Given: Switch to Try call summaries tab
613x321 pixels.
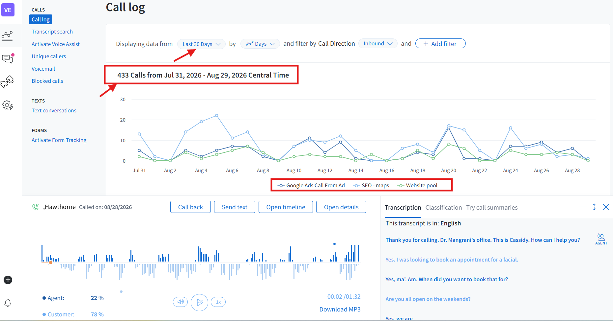Looking at the screenshot, I should pyautogui.click(x=492, y=208).
